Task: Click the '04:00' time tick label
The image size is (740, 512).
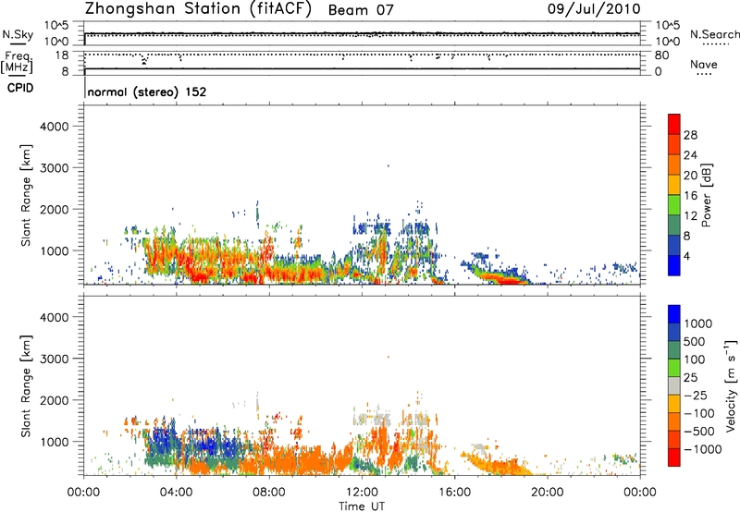Action: point(176,493)
